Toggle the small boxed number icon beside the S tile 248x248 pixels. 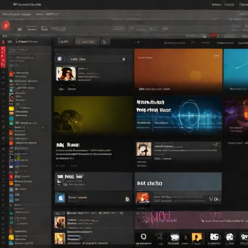pyautogui.click(x=127, y=199)
